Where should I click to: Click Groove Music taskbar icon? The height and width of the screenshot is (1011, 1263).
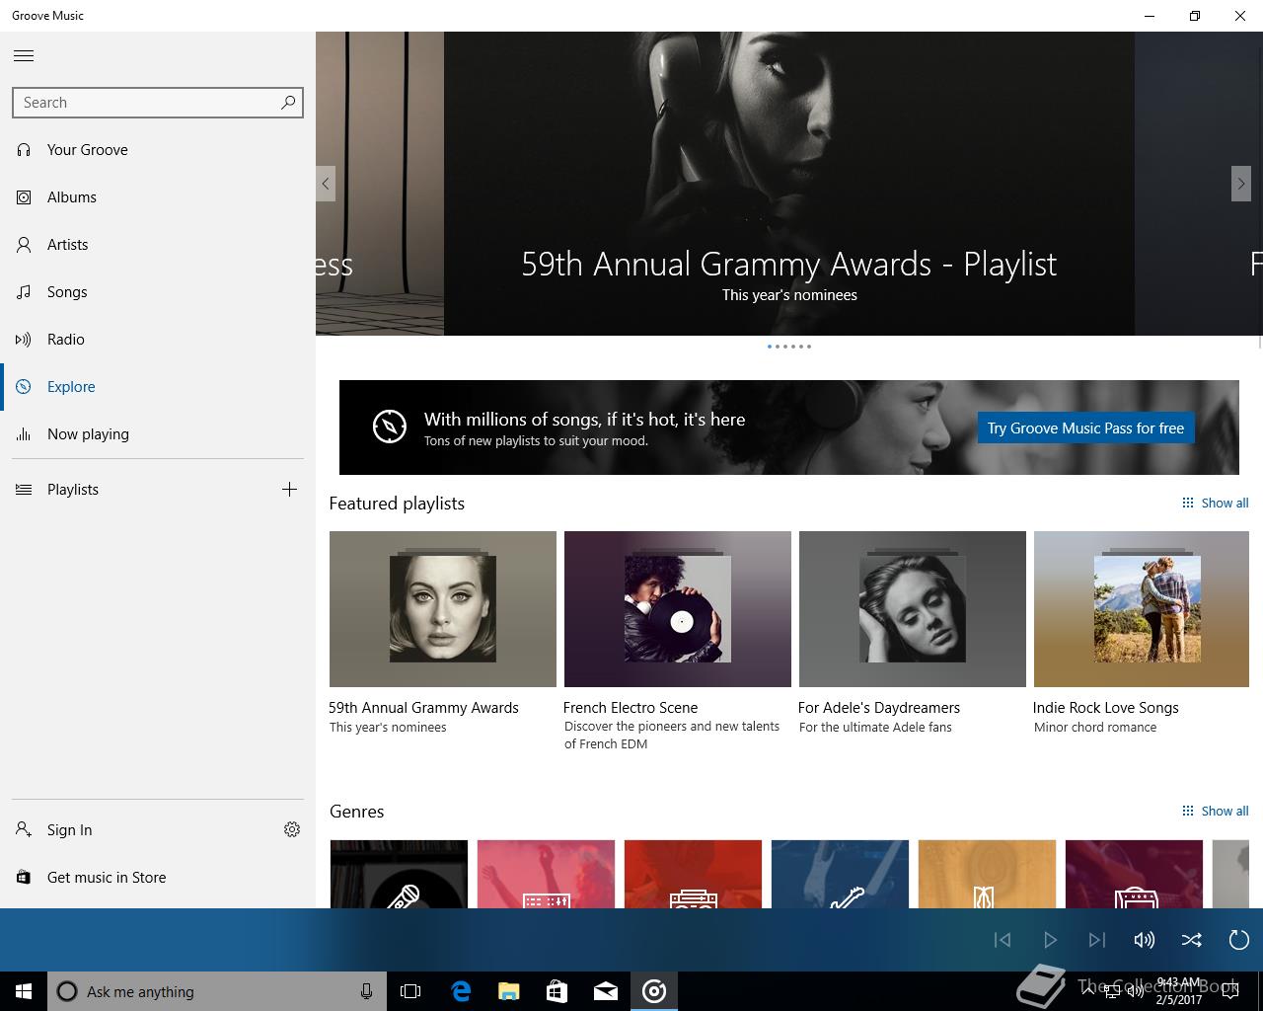[x=654, y=991]
